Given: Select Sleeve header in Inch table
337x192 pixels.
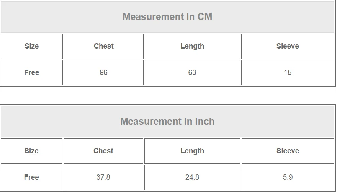Looking at the screenshot, I should [x=288, y=151].
